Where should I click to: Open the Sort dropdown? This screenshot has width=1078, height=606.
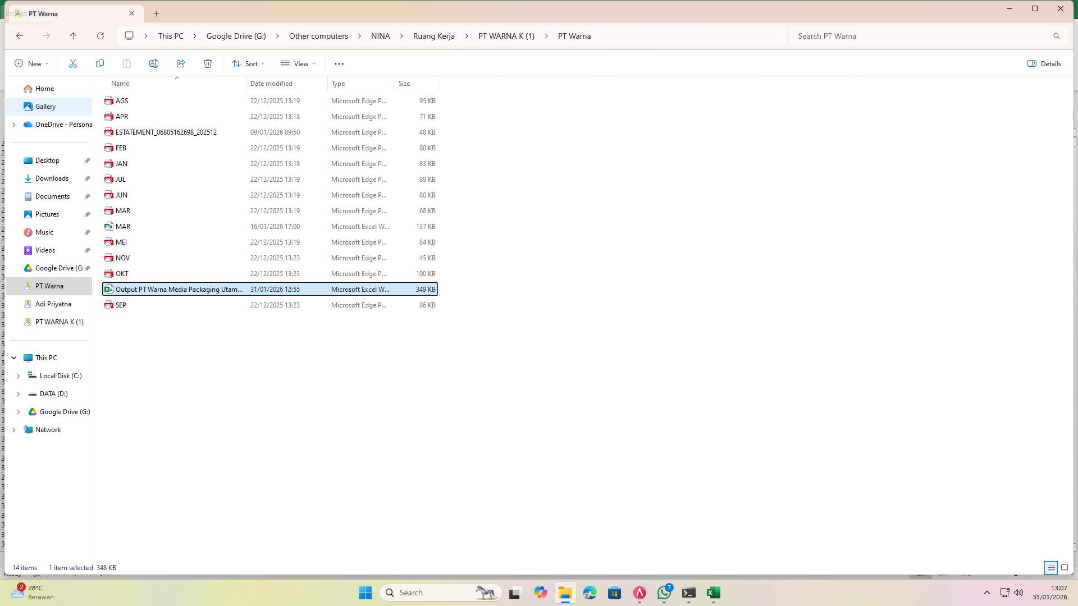248,63
